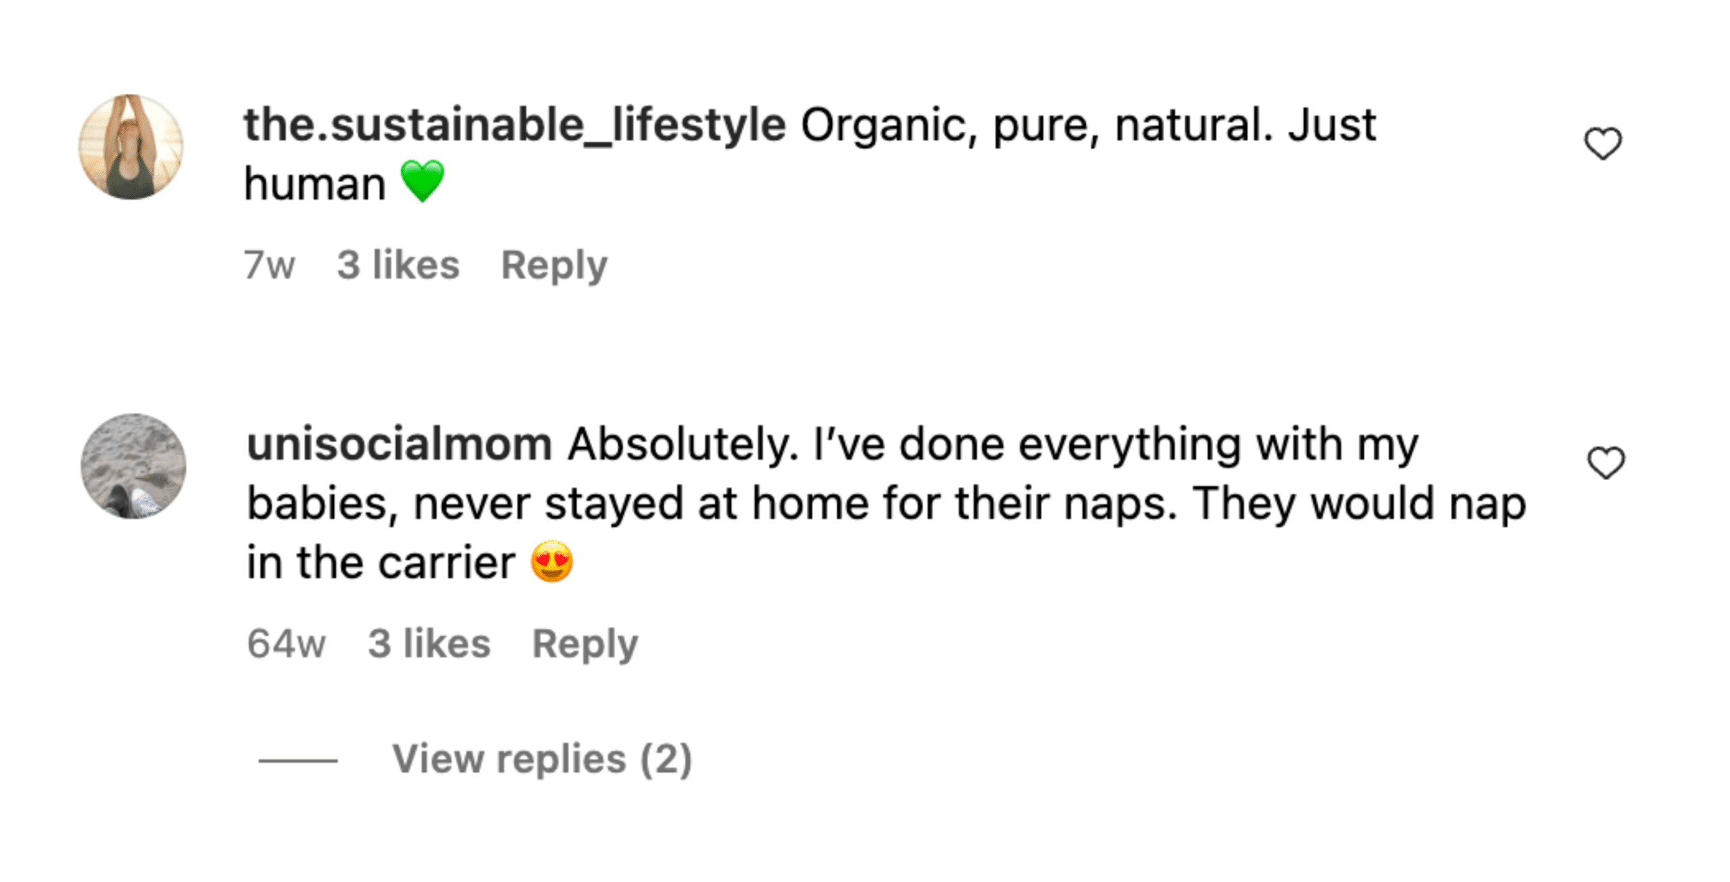Screen dimensions: 1730x882
Task: Open unisocialmom's sandy profile picture
Action: point(133,466)
